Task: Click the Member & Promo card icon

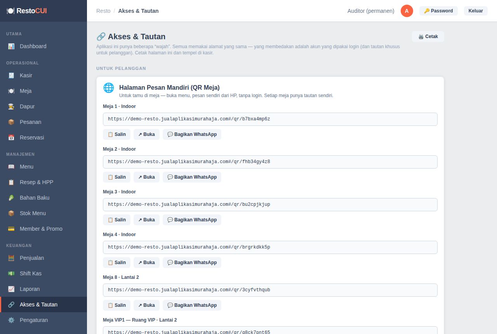Action: point(11,229)
